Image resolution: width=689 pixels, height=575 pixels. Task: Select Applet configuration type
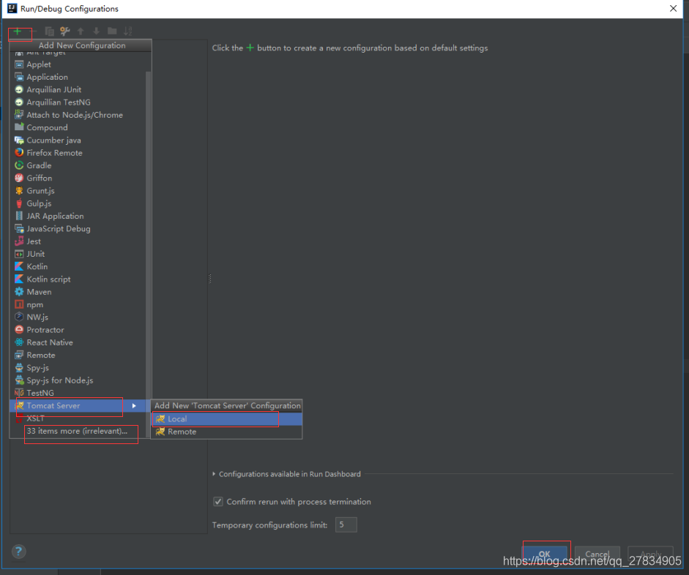coord(78,64)
